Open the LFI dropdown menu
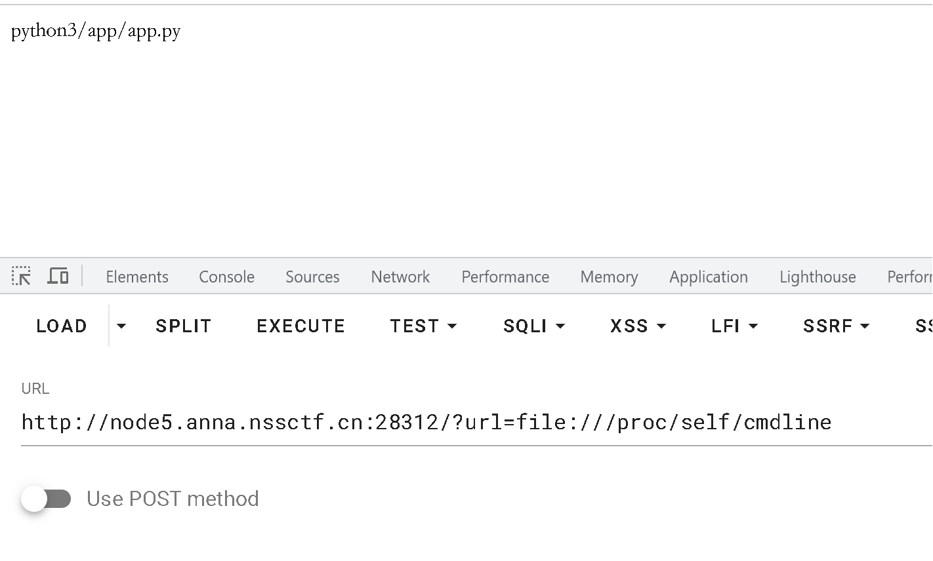Screen dimensions: 933x561 pyautogui.click(x=734, y=326)
